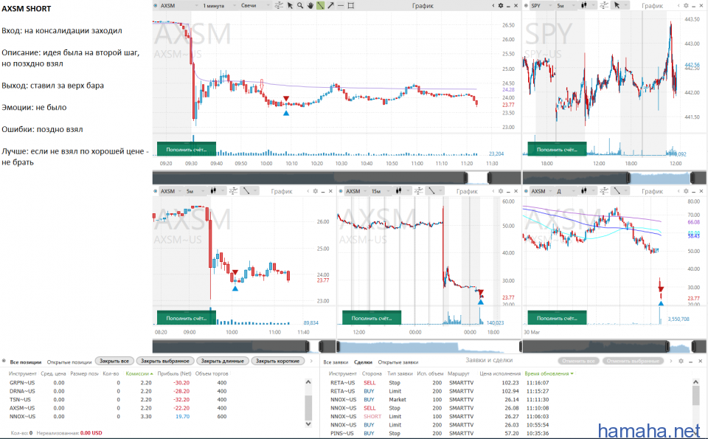
Task: Open indicators menu on the SPY chart
Action: (604, 5)
